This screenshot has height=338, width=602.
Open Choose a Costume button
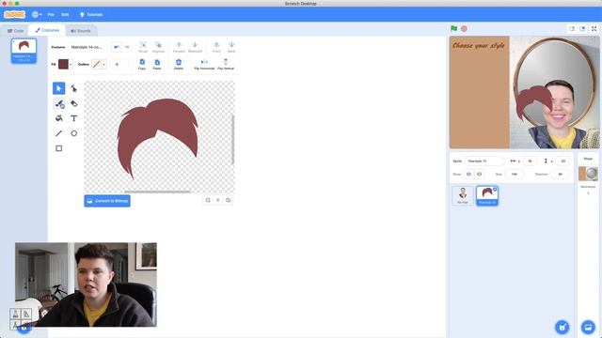pos(24,328)
